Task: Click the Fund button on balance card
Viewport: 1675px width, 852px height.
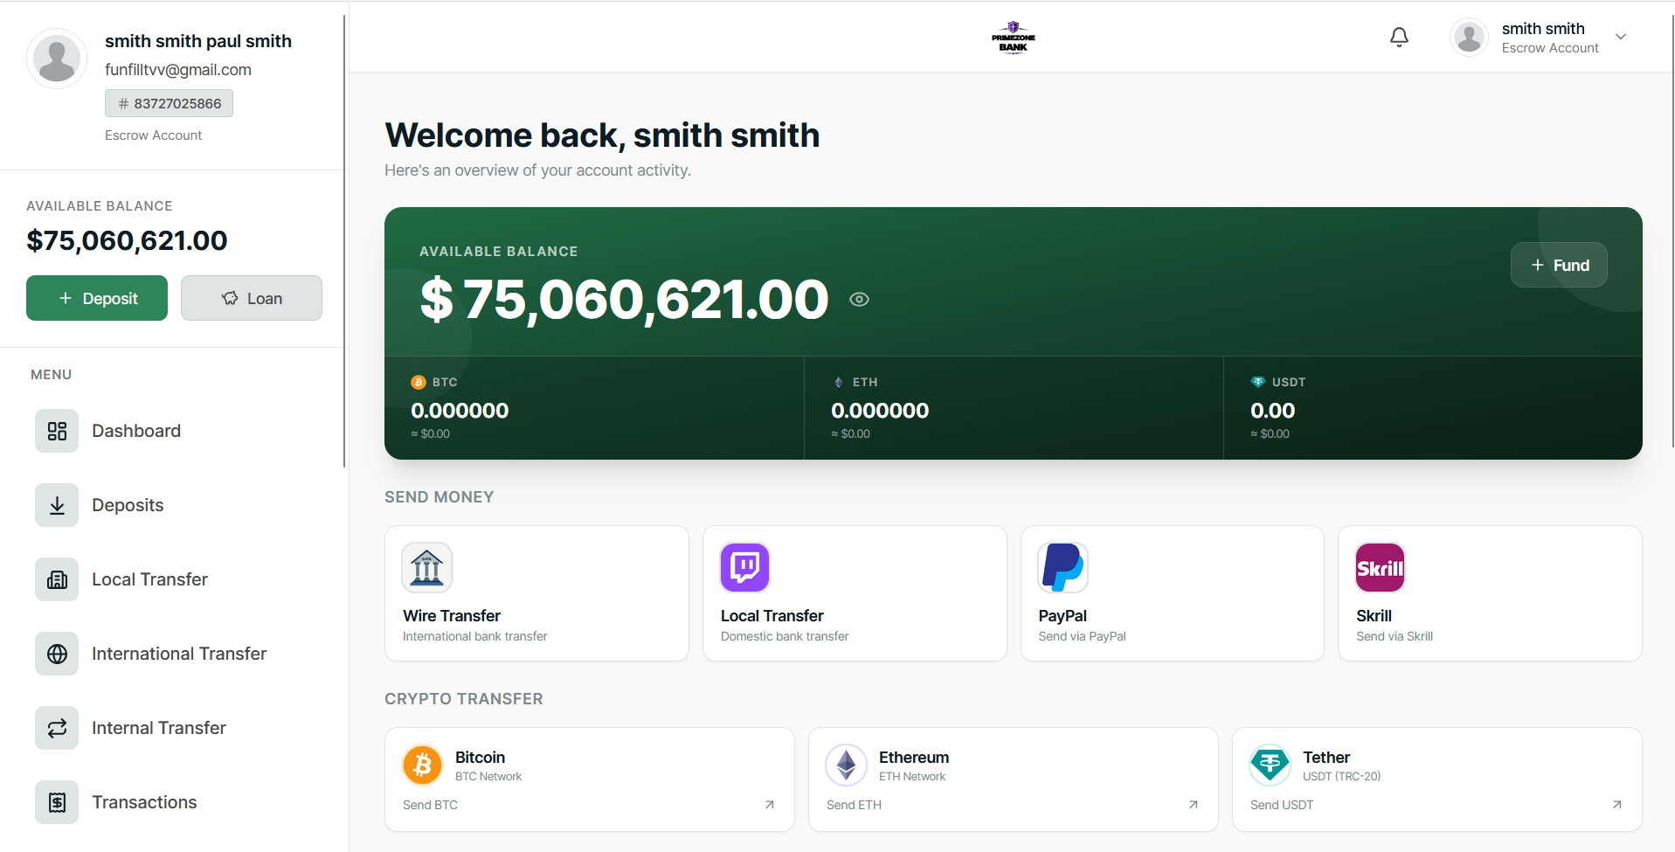Action: click(1559, 265)
